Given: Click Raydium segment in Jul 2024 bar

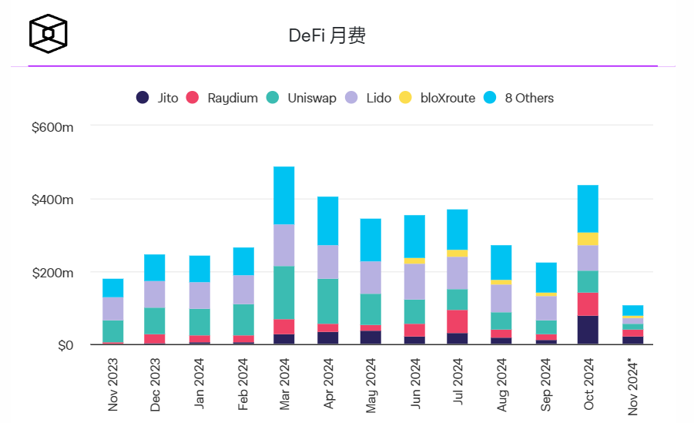Looking at the screenshot, I should tap(458, 321).
